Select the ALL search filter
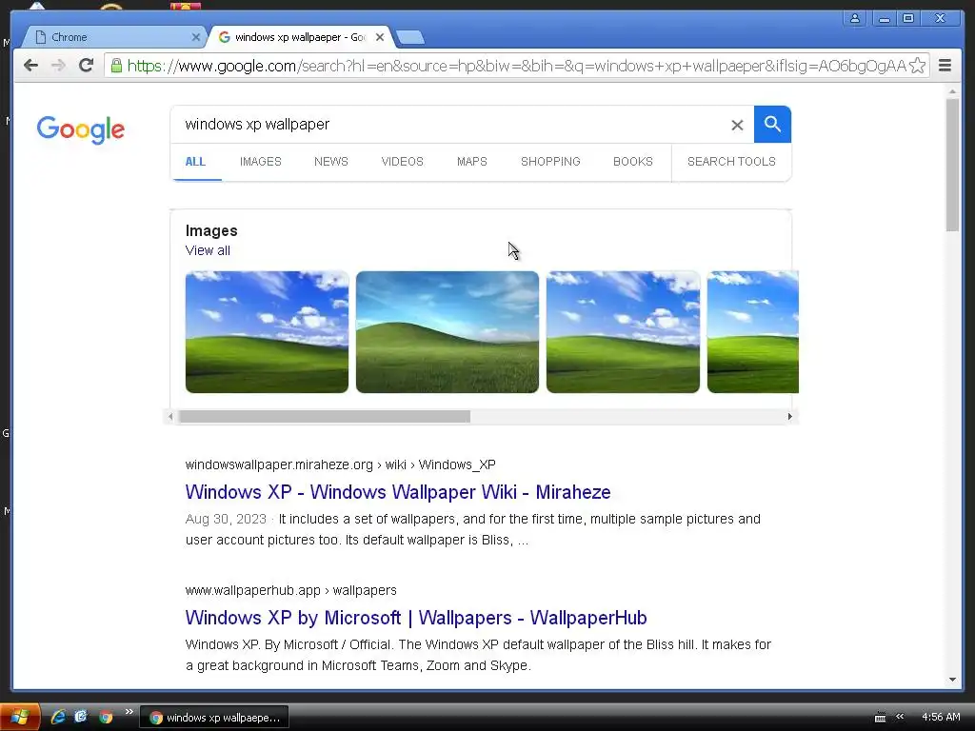 click(195, 162)
